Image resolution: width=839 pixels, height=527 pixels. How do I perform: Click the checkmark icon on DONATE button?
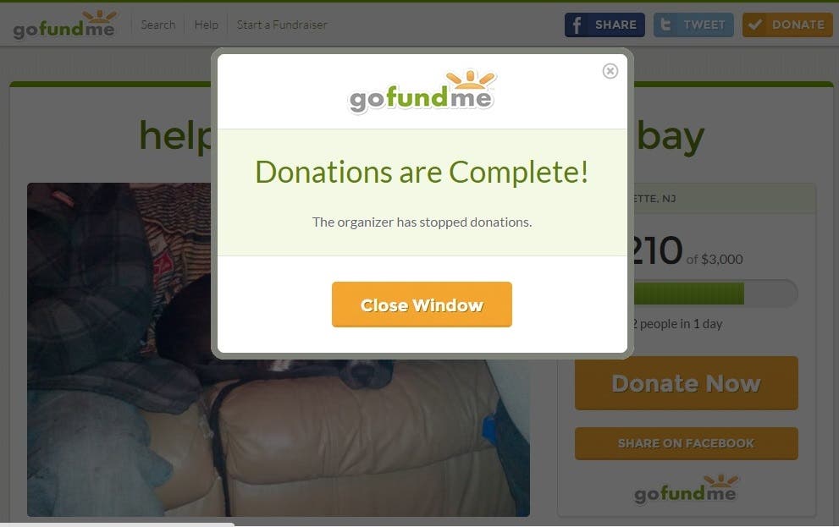point(755,25)
